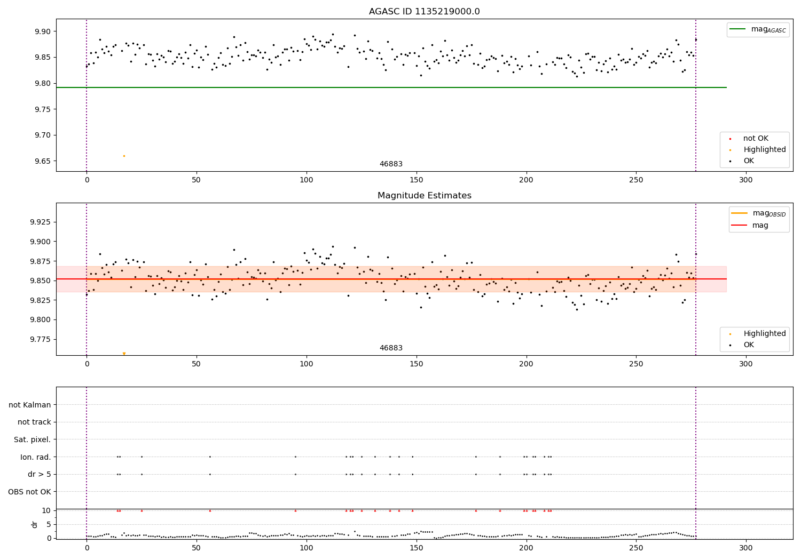This screenshot has height=560, width=801.
Task: Click the 50 x-axis tick of the bottom plot
Action: (197, 548)
